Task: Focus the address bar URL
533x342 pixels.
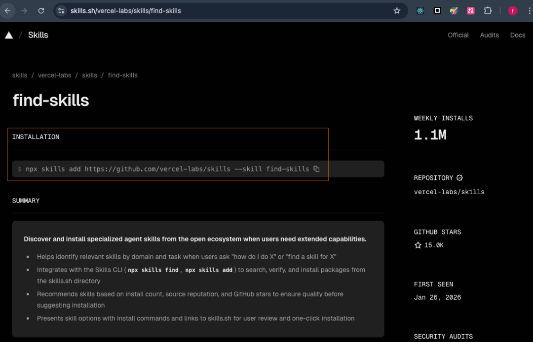Action: (126, 11)
